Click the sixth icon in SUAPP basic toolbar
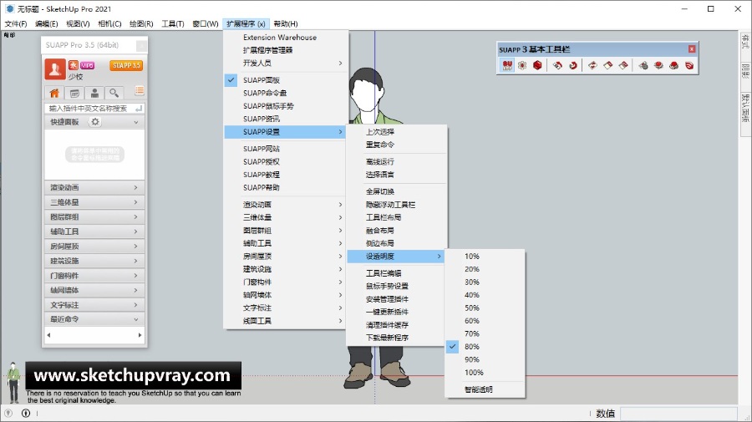 [x=592, y=65]
